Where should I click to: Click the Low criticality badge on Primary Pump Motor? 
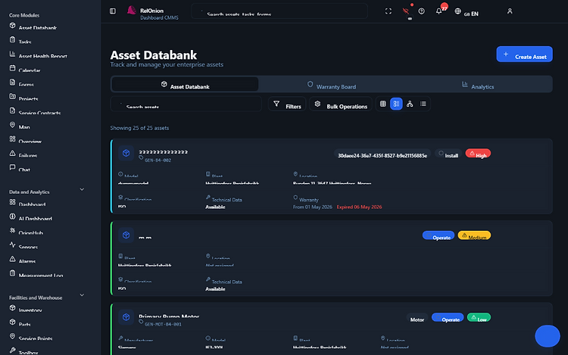479,318
